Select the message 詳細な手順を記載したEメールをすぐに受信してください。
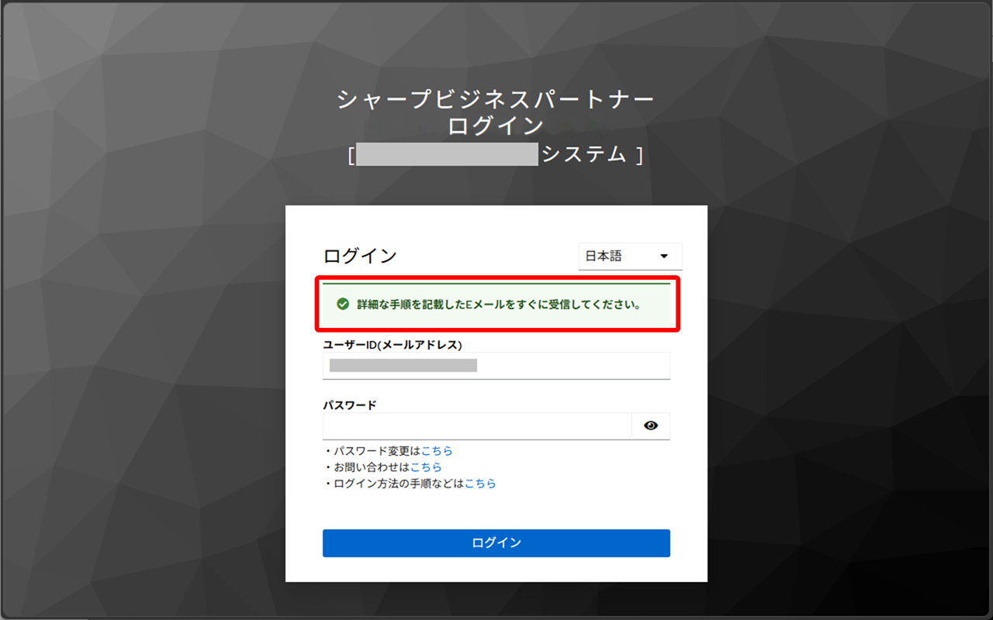Screen dimensions: 993x620 (x=498, y=305)
